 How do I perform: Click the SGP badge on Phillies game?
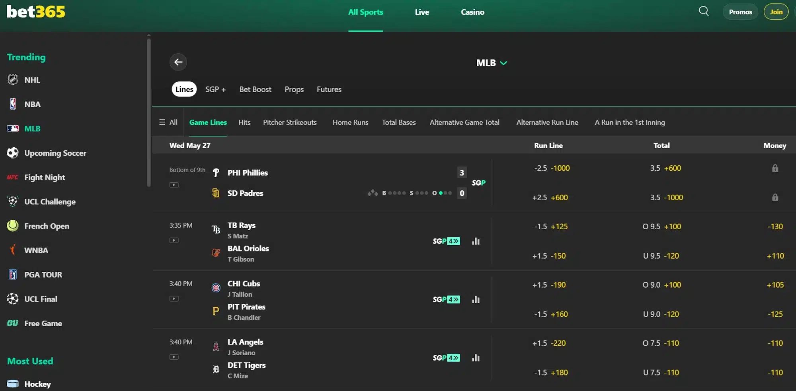[478, 183]
